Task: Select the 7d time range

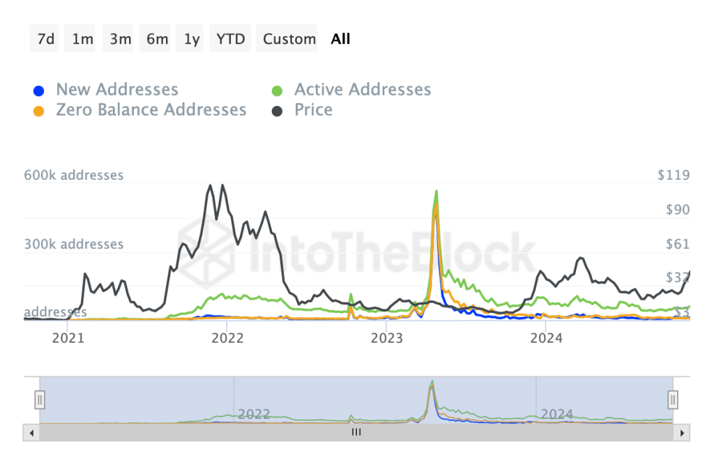Action: click(44, 39)
